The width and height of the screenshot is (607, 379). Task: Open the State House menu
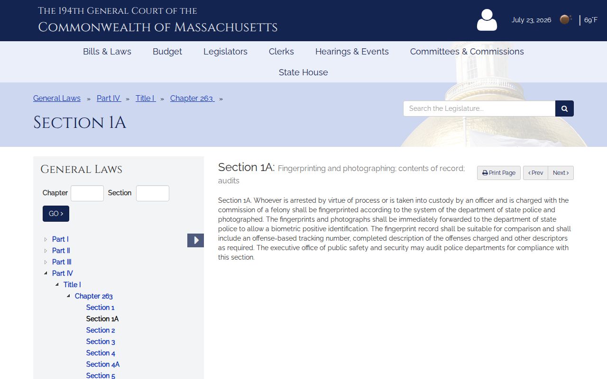pyautogui.click(x=303, y=72)
